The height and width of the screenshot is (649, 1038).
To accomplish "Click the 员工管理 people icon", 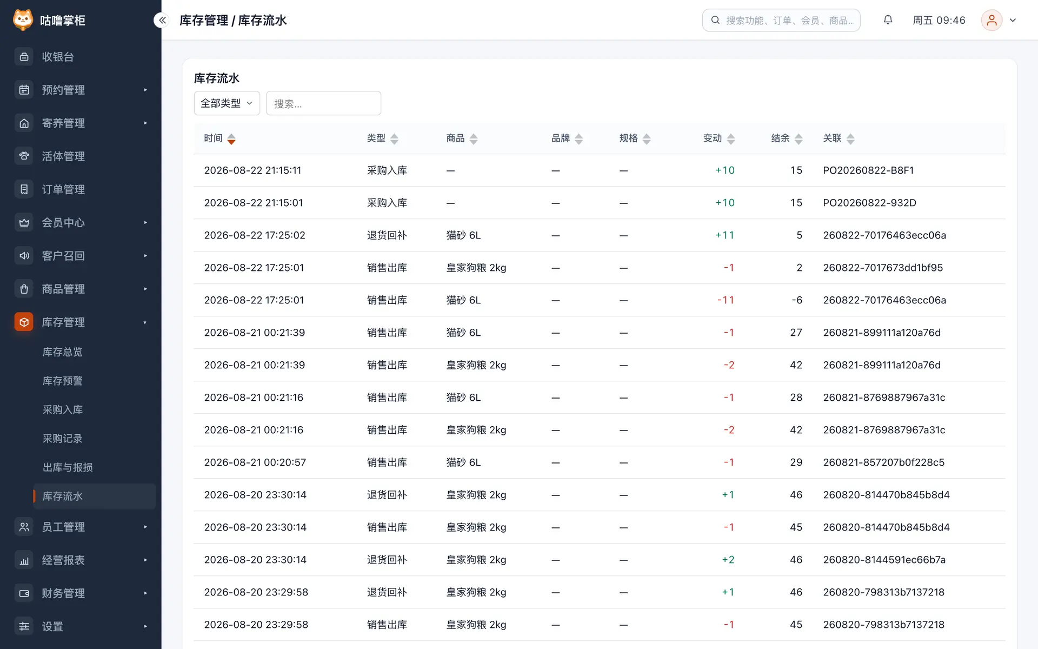I will (24, 527).
